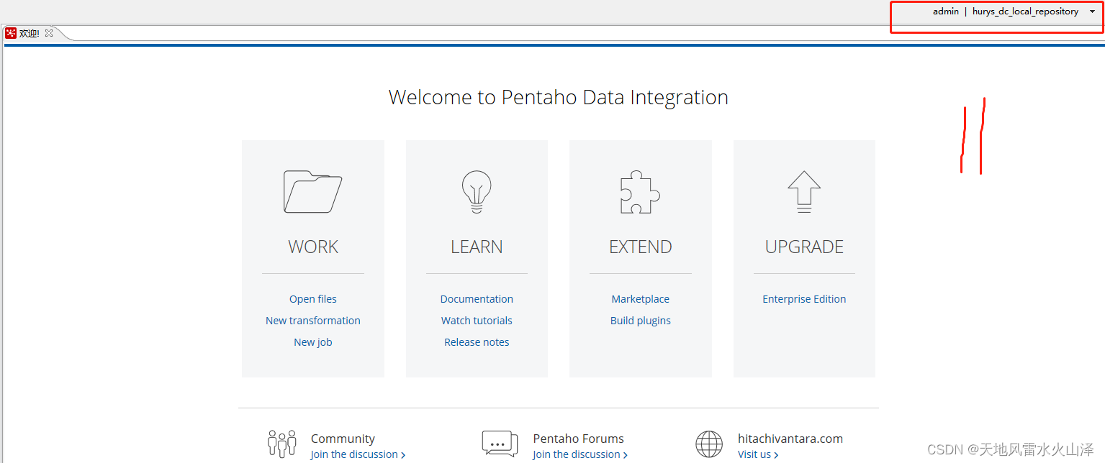
Task: Click the hurys_dc_local_repository name
Action: 1025,12
